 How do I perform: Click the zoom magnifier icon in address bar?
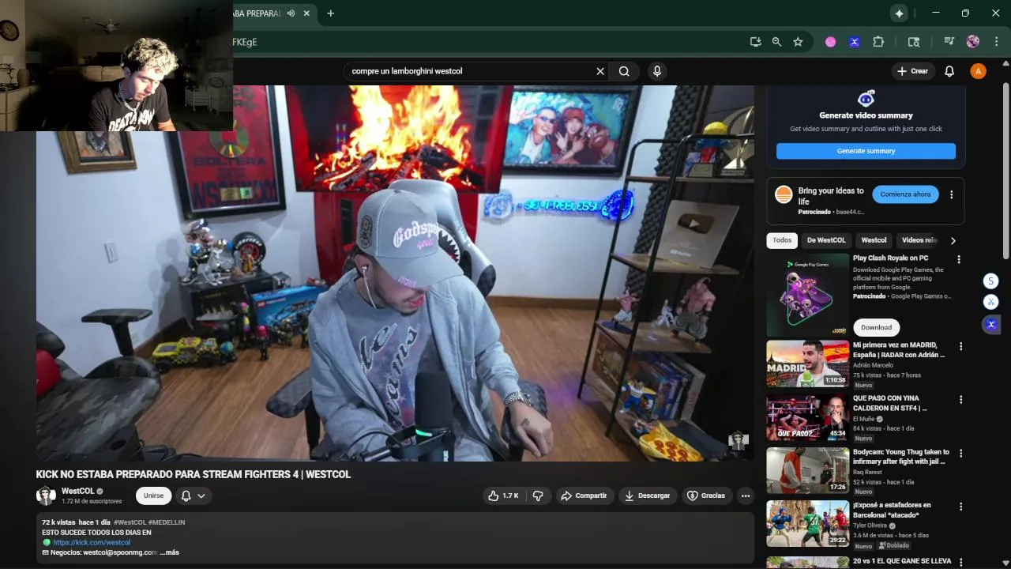776,42
